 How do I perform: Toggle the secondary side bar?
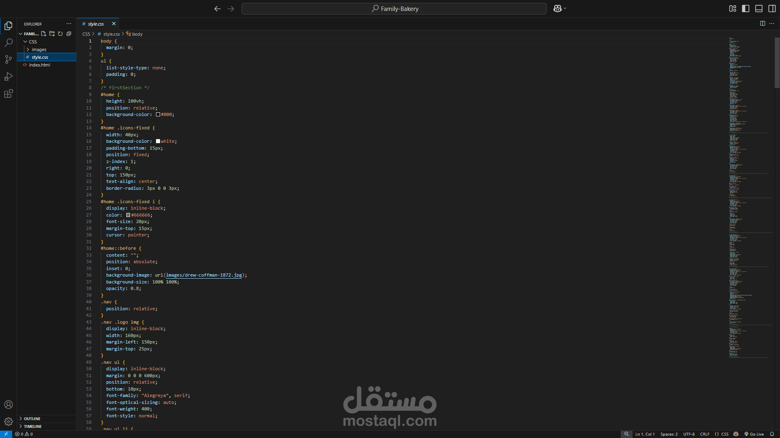772,9
